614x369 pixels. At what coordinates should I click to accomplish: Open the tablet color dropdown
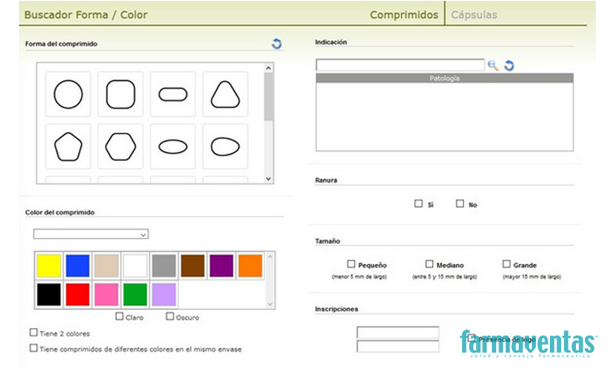click(91, 234)
